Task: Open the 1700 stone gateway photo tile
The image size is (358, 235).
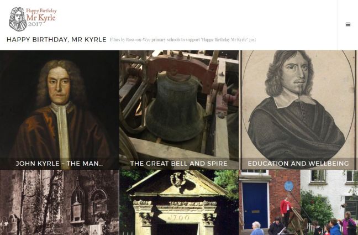Action: pos(179,202)
